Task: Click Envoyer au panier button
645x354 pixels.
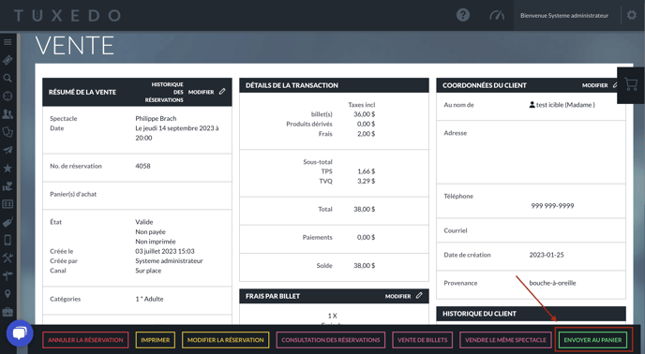Action: pos(592,340)
